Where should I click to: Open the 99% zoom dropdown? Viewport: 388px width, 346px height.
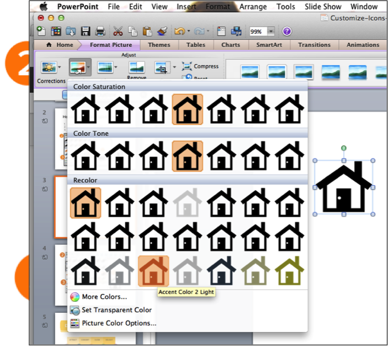(271, 32)
